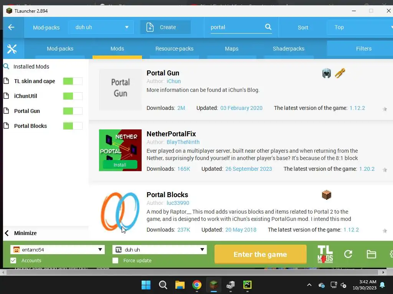Click the back arrow icon
This screenshot has height=294, width=393.
[11, 27]
